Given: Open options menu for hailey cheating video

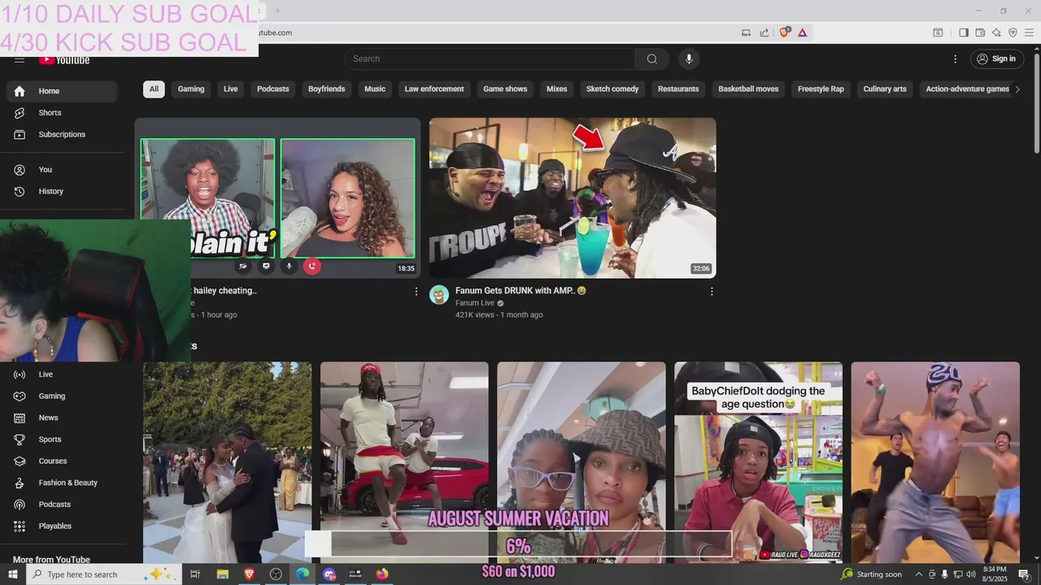Looking at the screenshot, I should 416,292.
